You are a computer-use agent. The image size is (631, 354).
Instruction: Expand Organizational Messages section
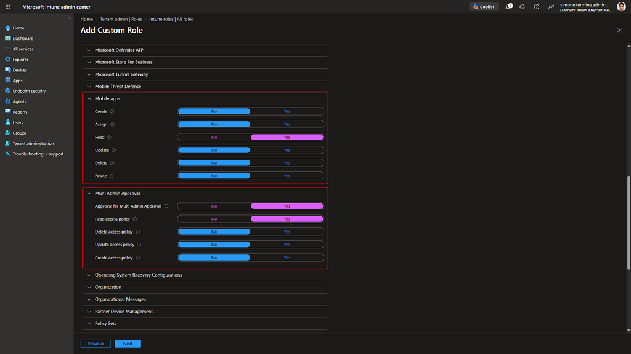(205, 299)
